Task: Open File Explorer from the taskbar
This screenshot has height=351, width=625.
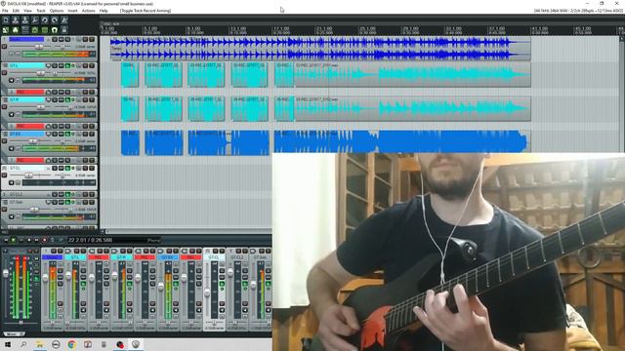Action: coord(39,344)
